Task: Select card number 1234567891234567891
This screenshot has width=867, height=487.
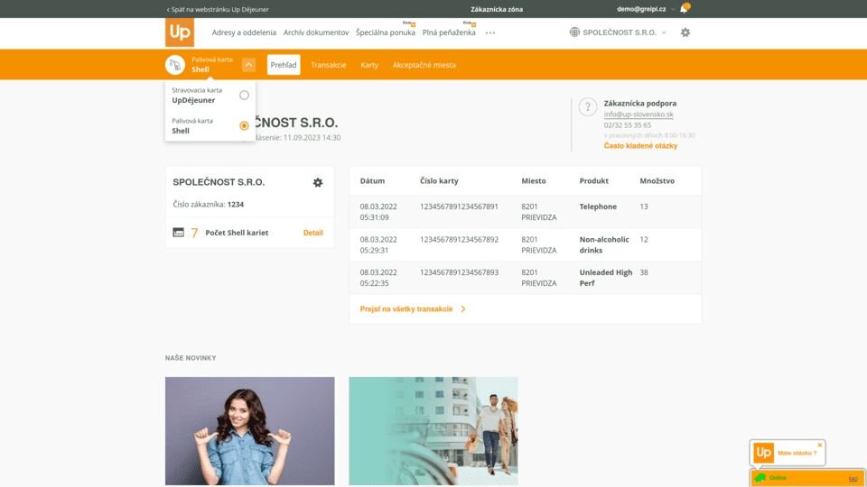Action: click(459, 207)
